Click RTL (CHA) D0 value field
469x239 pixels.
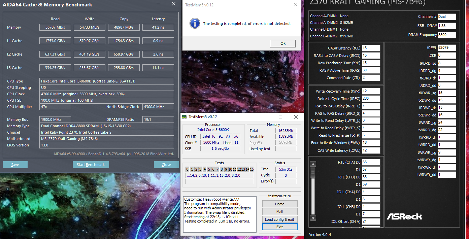371,162
